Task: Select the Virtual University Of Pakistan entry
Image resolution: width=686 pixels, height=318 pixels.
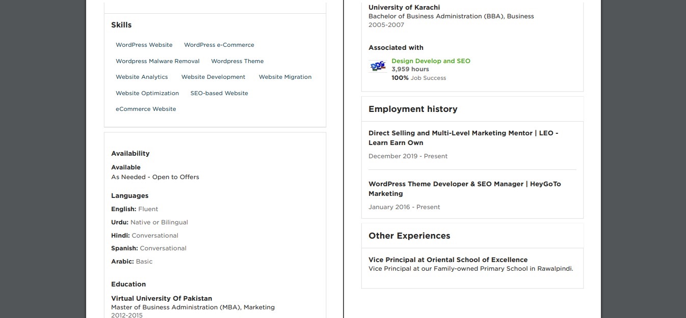Action: coord(162,299)
